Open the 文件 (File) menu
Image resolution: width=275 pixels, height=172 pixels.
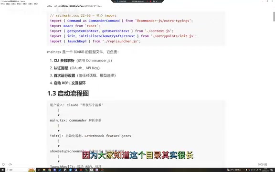(x=3, y=4)
